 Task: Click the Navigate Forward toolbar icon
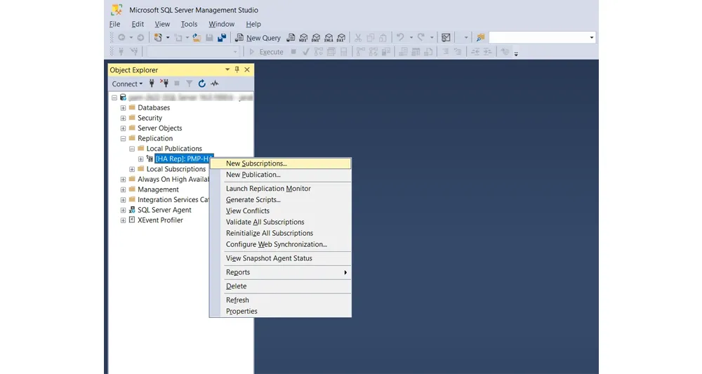click(140, 38)
